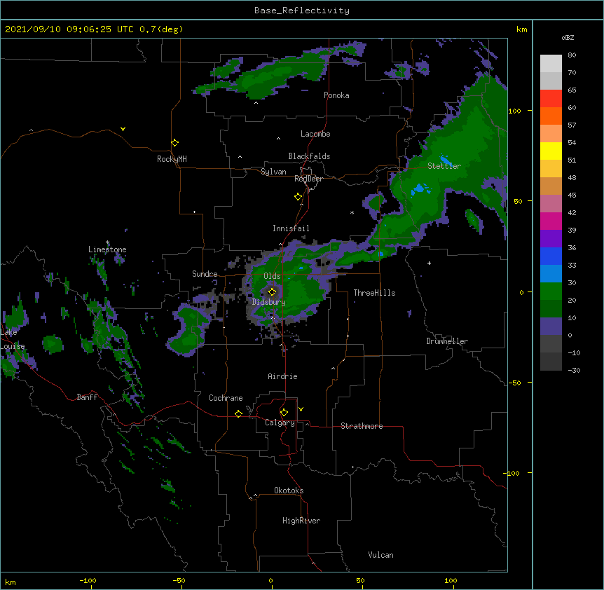This screenshot has height=590, width=604.
Task: Click the Didsbury town label
Action: (x=269, y=302)
